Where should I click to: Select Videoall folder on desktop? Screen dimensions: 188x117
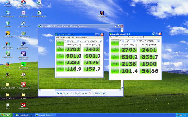tap(23, 96)
